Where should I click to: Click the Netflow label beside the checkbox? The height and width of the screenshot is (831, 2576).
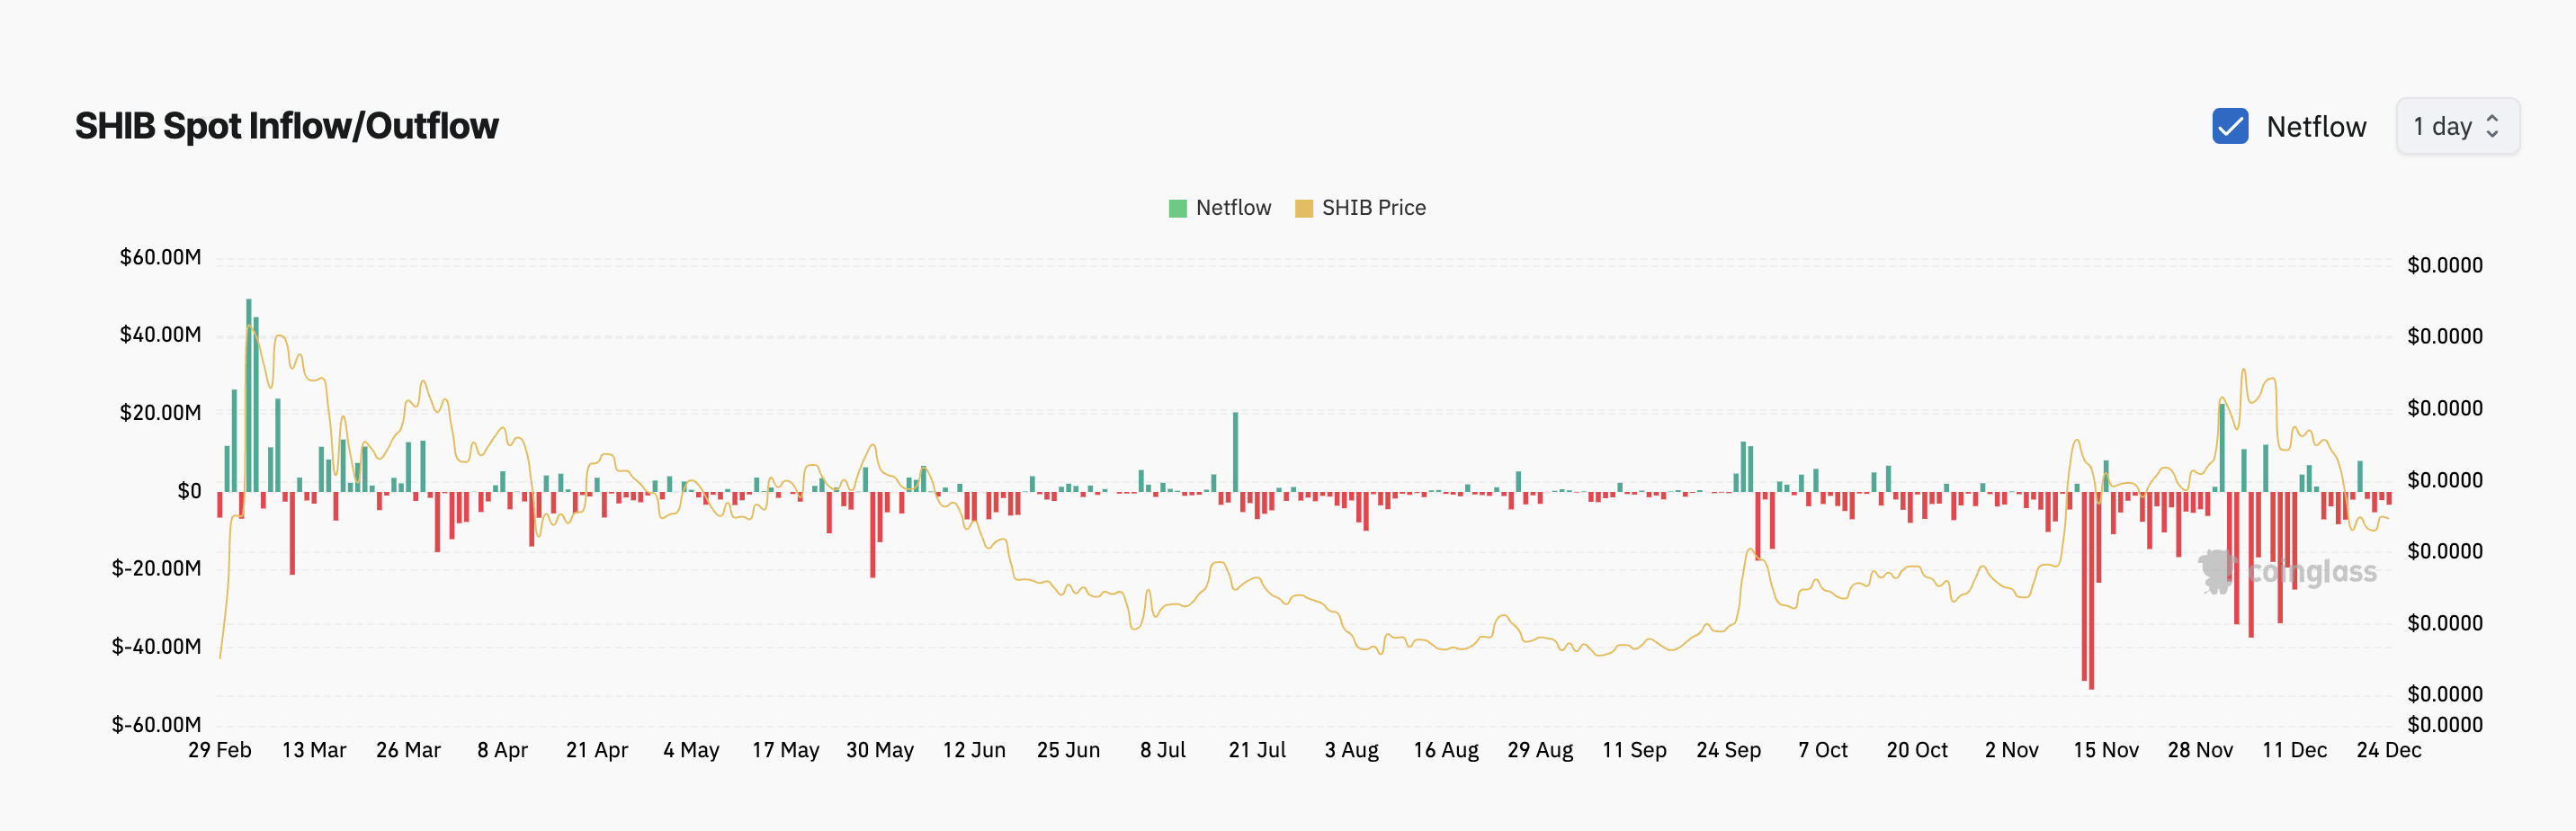click(x=2315, y=127)
